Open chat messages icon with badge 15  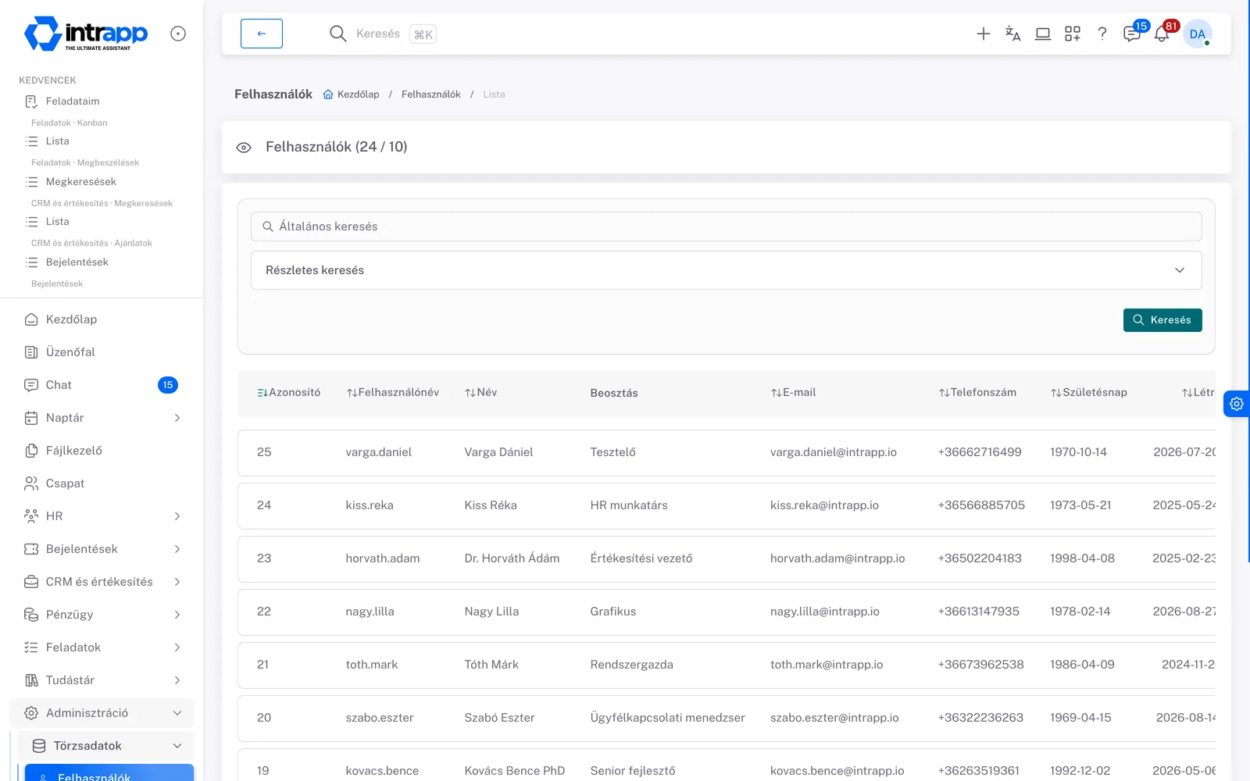point(1132,34)
